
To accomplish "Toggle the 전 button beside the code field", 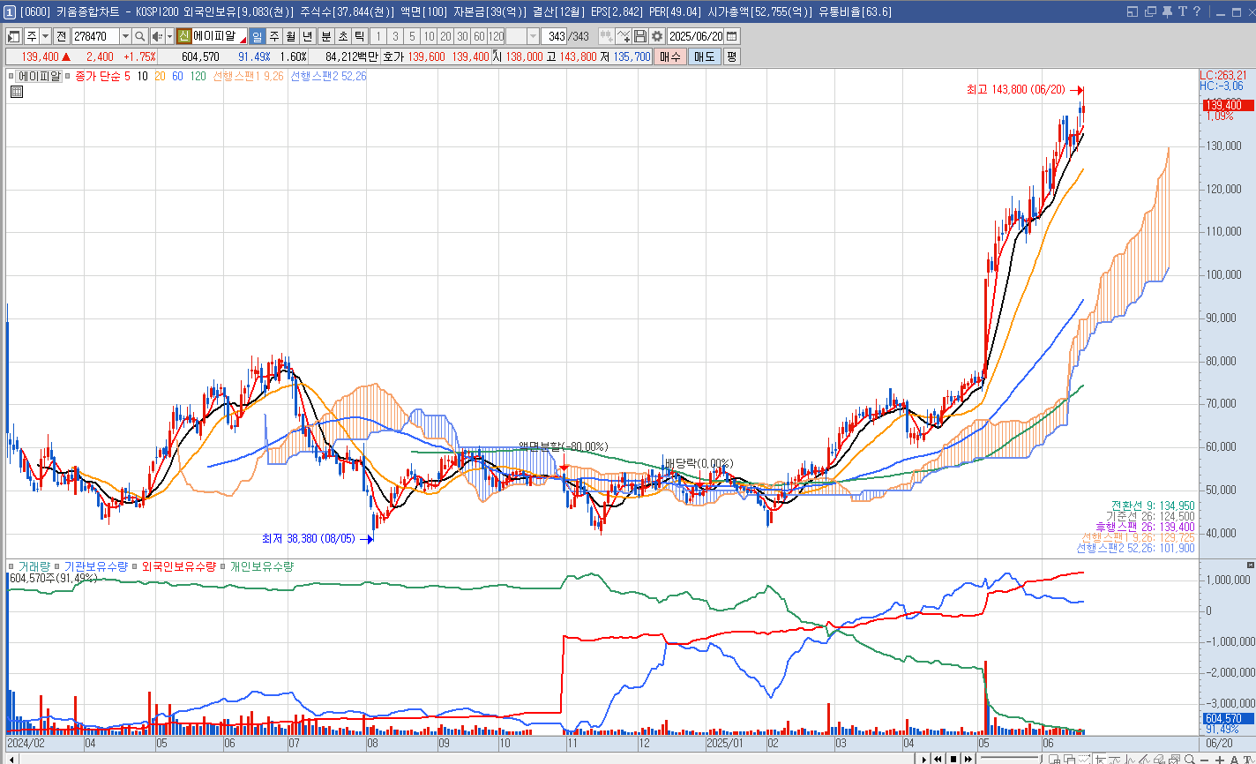I will [x=61, y=36].
